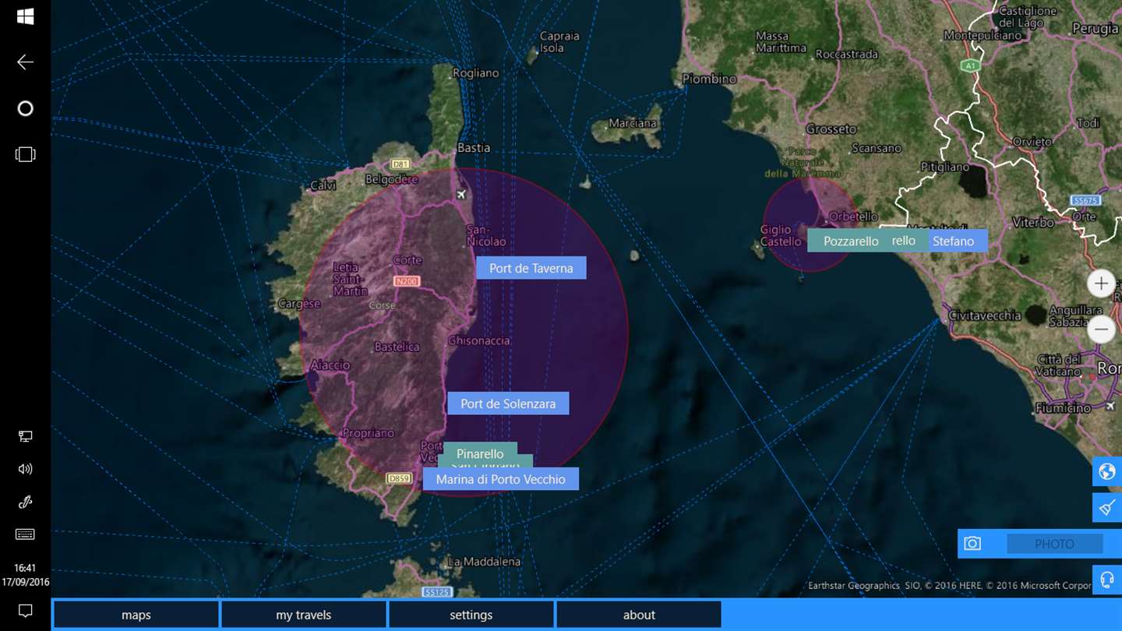
Task: Click the Piombino label on map
Action: [710, 79]
